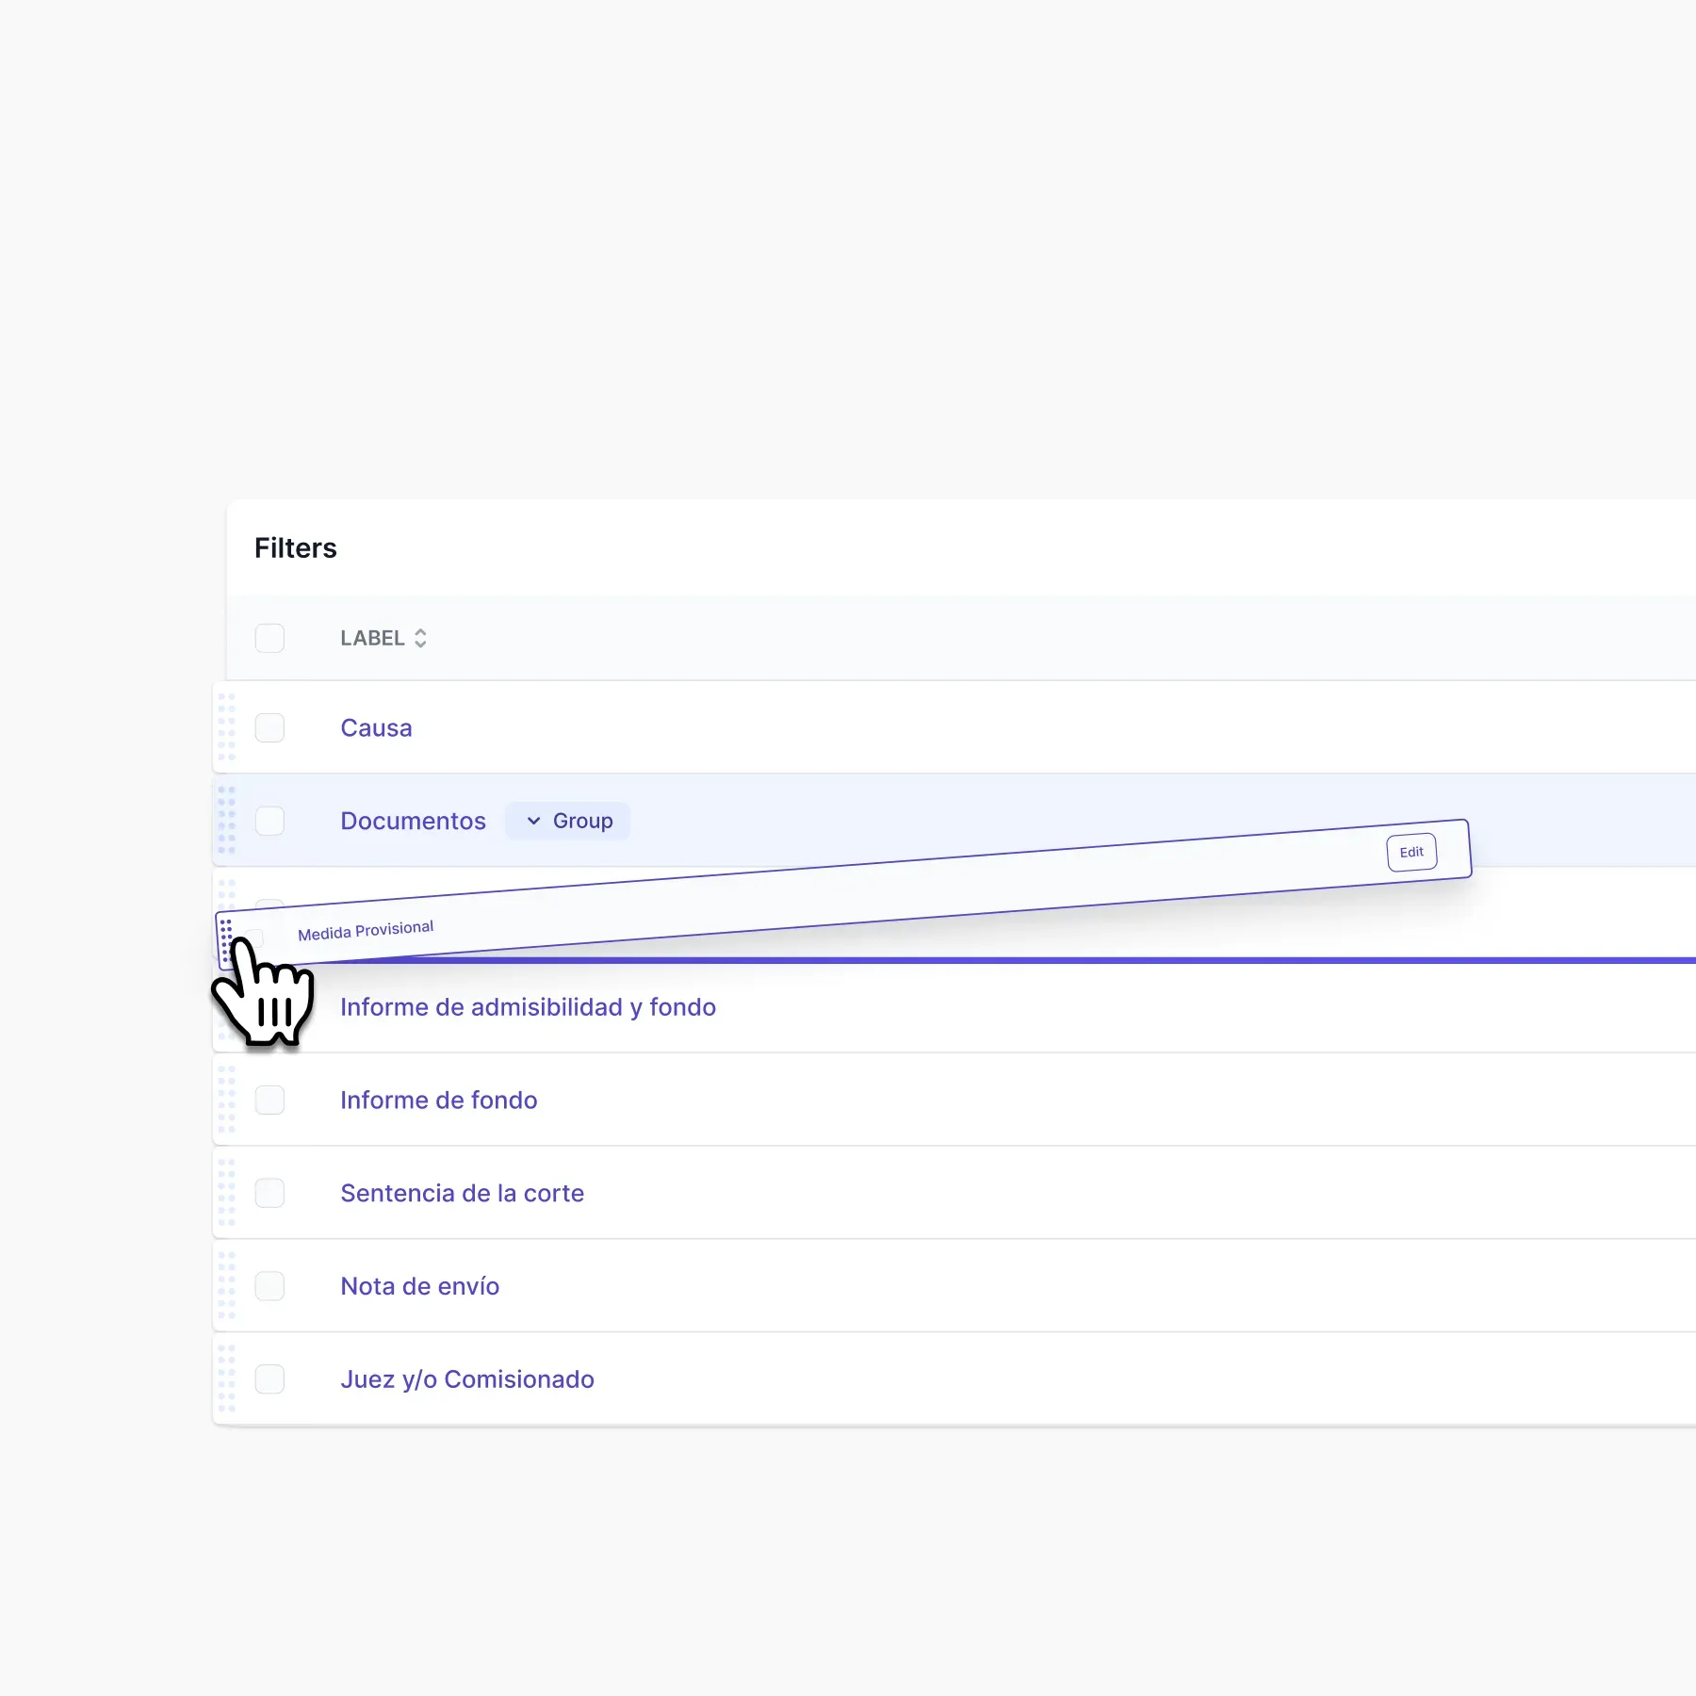Screen dimensions: 1696x1696
Task: Select the Documentos row checkbox
Action: click(x=269, y=821)
